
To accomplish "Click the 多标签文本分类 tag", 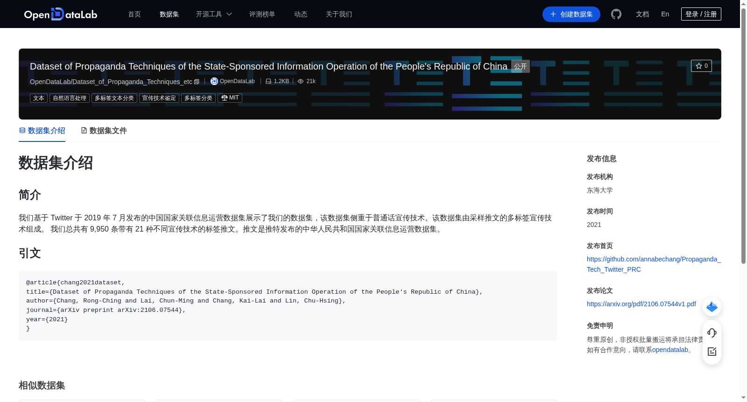I will [x=114, y=98].
